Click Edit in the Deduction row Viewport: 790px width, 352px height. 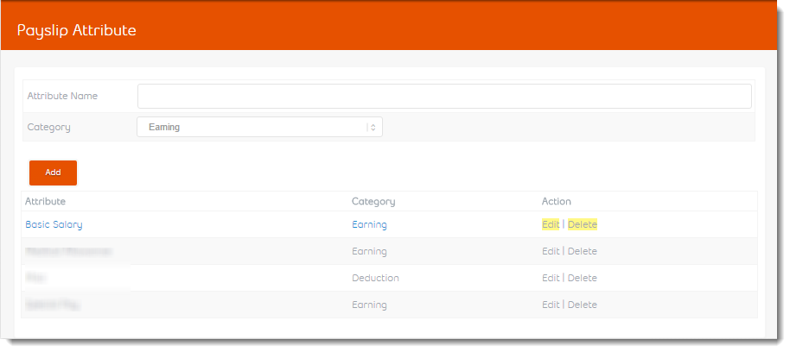pos(551,278)
